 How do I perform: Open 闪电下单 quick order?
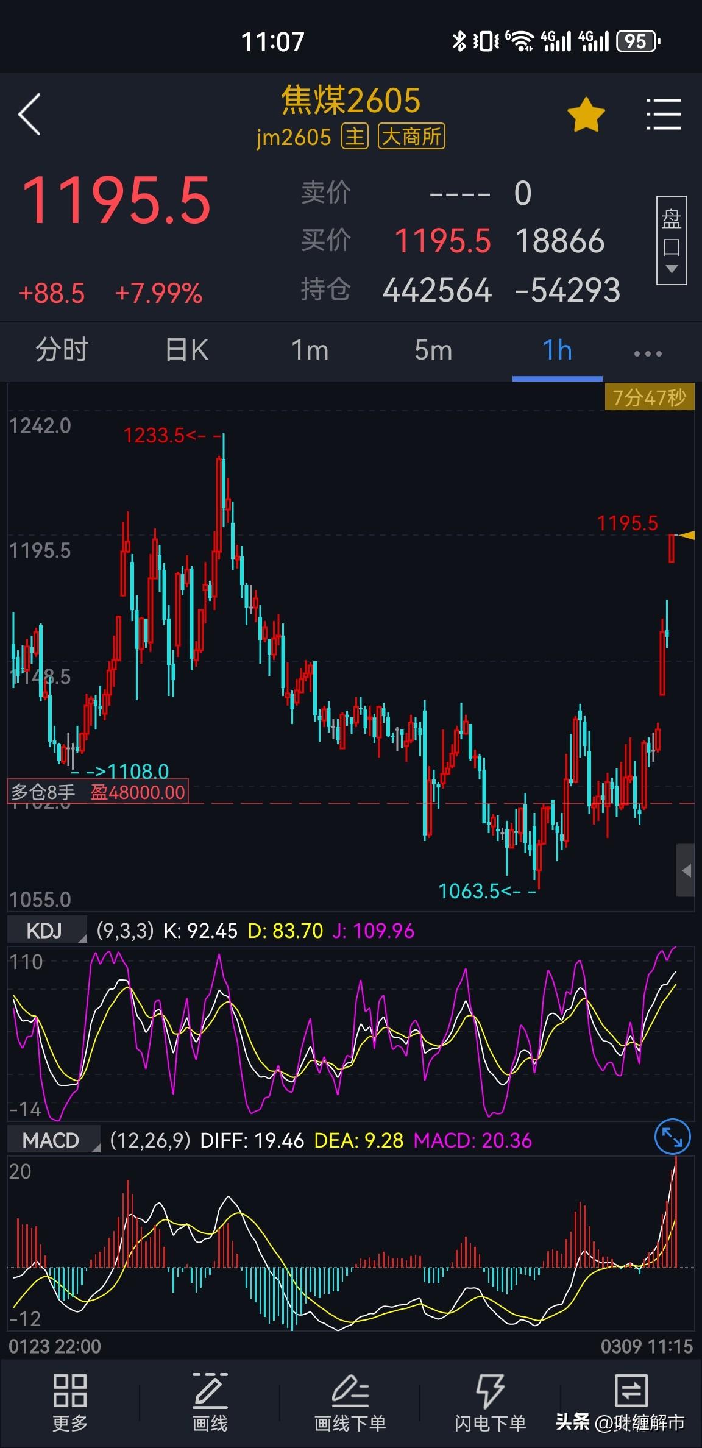pyautogui.click(x=490, y=1402)
